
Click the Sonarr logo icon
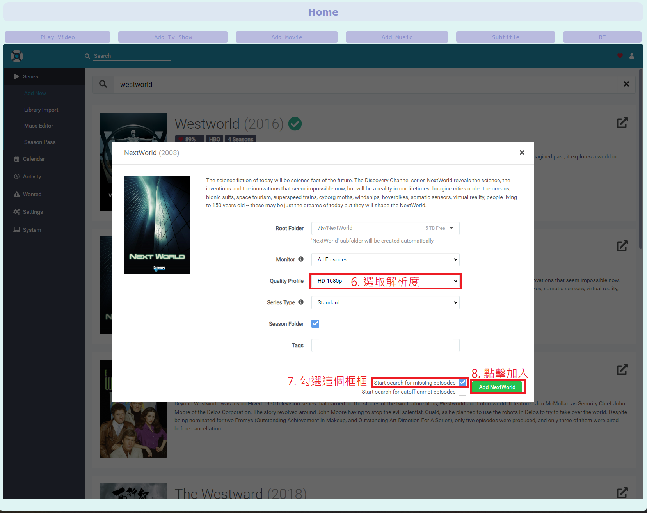coord(17,56)
